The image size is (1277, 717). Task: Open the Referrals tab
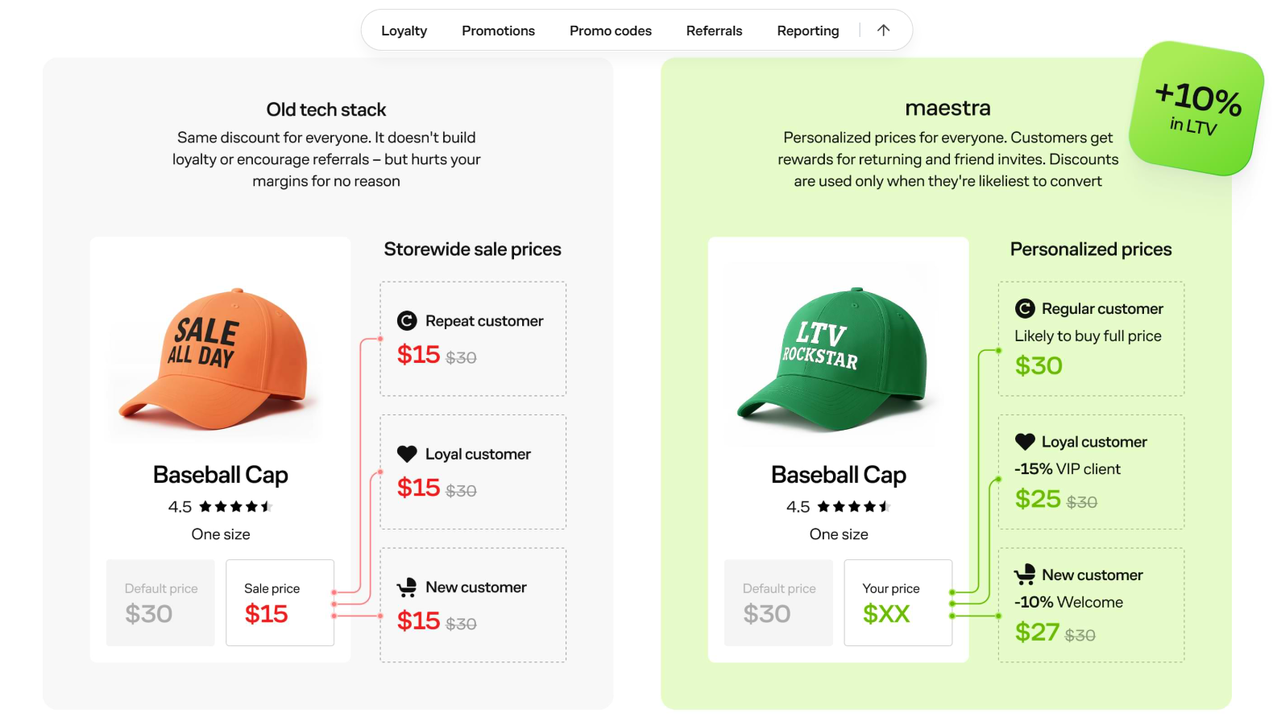[x=714, y=31]
